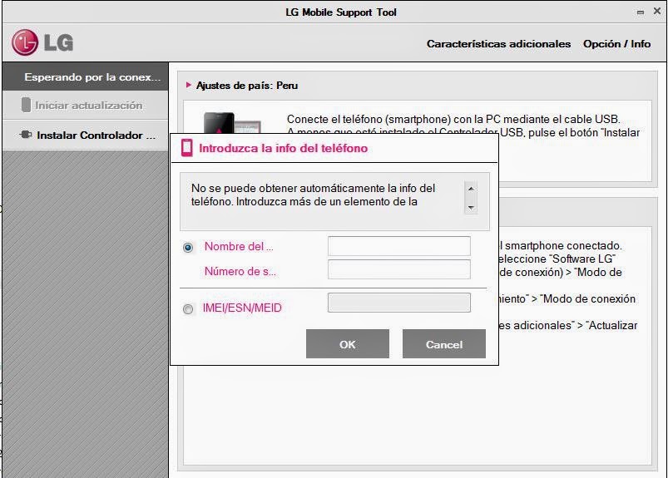Confirm with the OK button

click(x=347, y=344)
